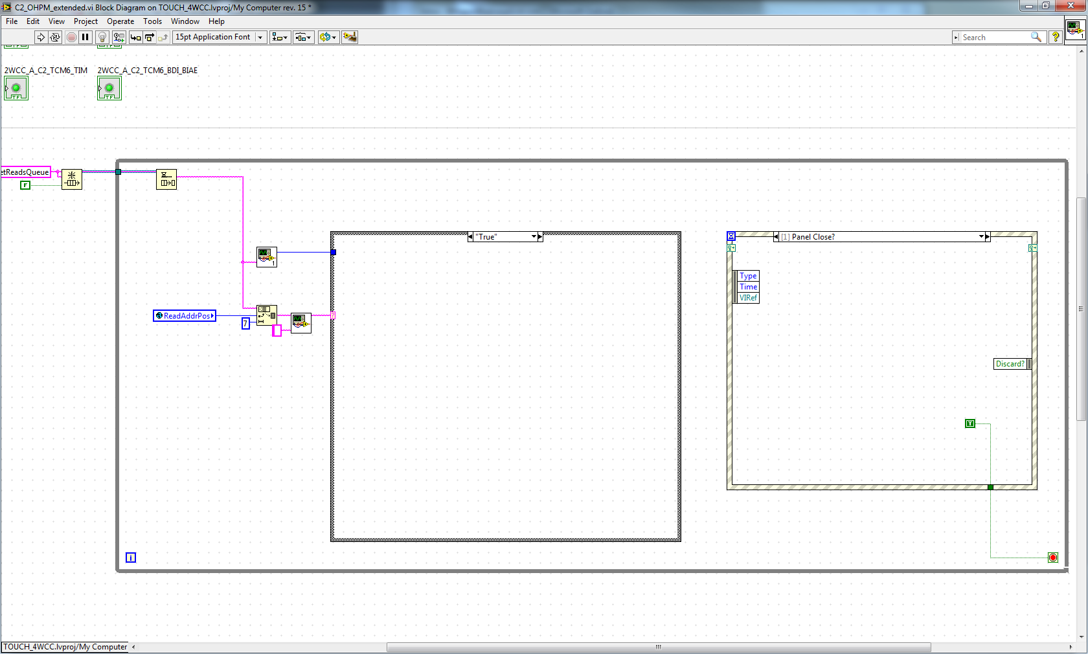Click the Step Over button
1088x654 pixels.
coord(150,38)
